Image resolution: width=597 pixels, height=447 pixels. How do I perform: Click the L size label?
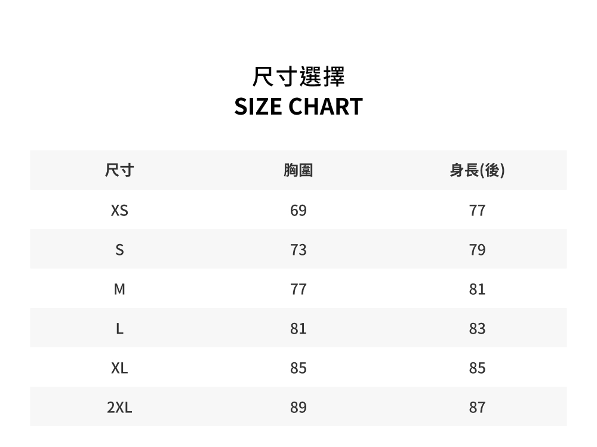[x=119, y=329]
